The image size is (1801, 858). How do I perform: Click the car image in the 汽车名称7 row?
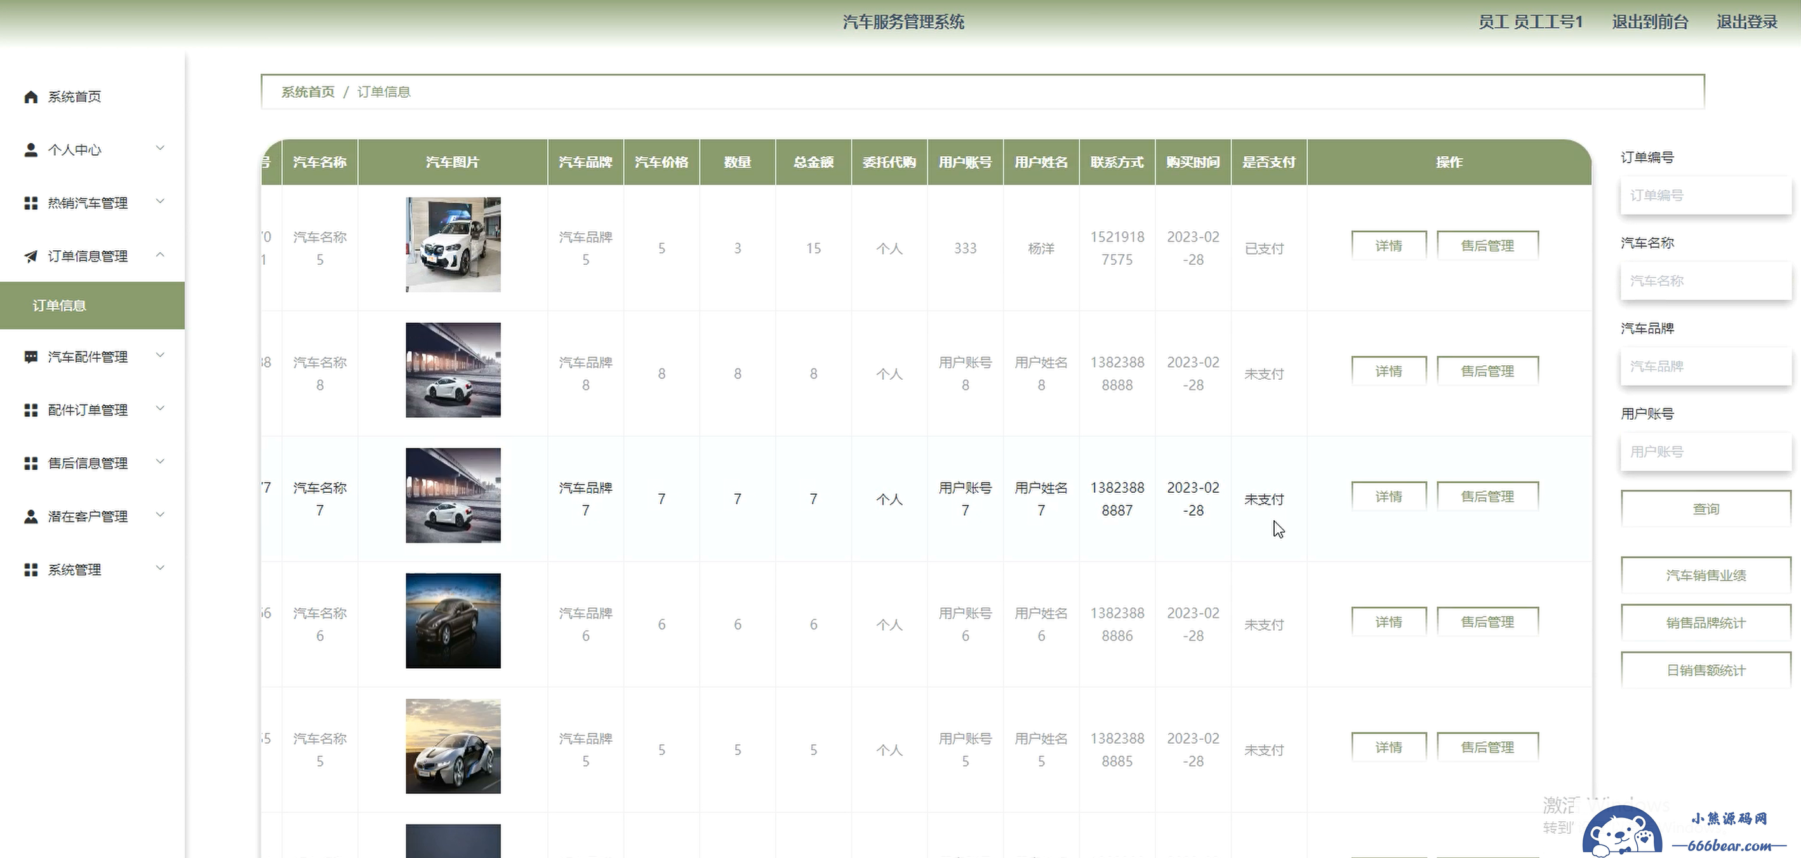453,495
